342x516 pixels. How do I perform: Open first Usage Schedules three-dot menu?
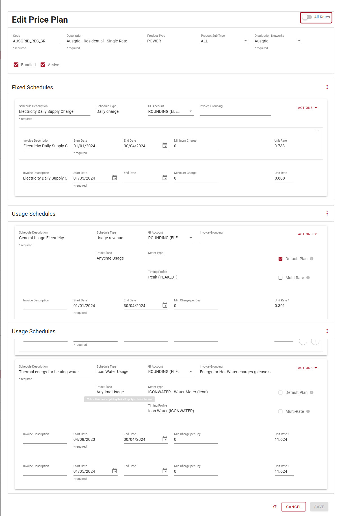pyautogui.click(x=327, y=213)
